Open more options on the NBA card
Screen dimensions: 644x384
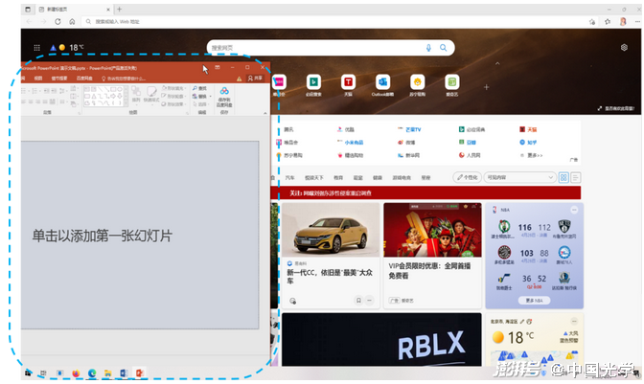tap(575, 206)
